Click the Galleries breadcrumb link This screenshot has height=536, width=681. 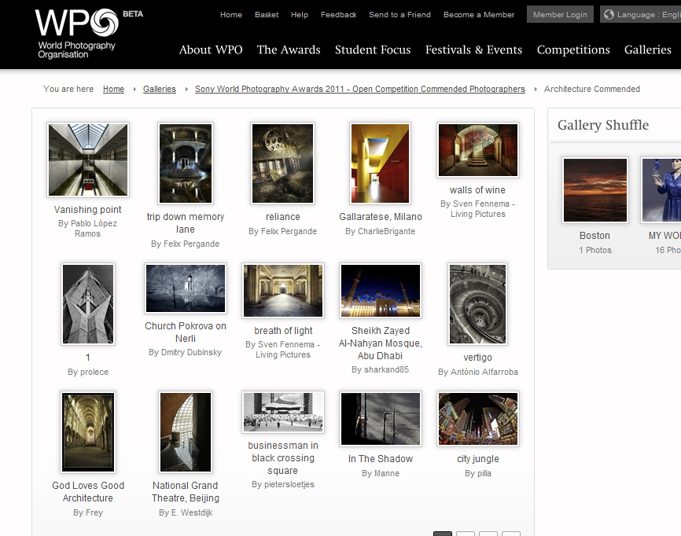point(160,90)
